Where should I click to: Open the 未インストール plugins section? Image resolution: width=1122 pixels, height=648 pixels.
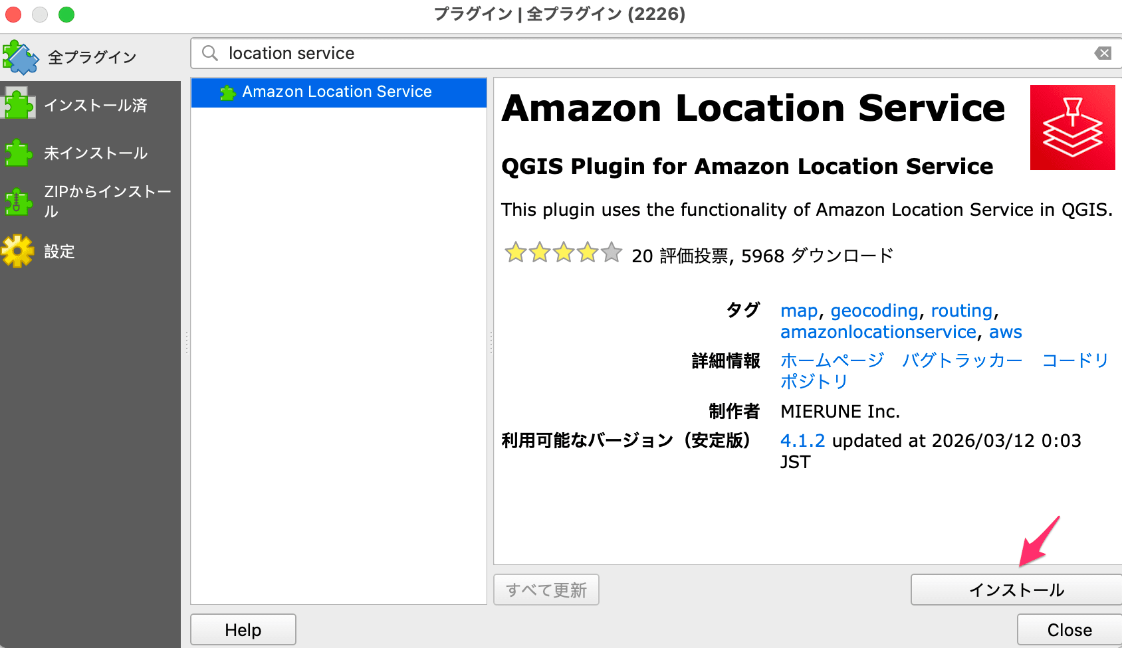coord(93,153)
